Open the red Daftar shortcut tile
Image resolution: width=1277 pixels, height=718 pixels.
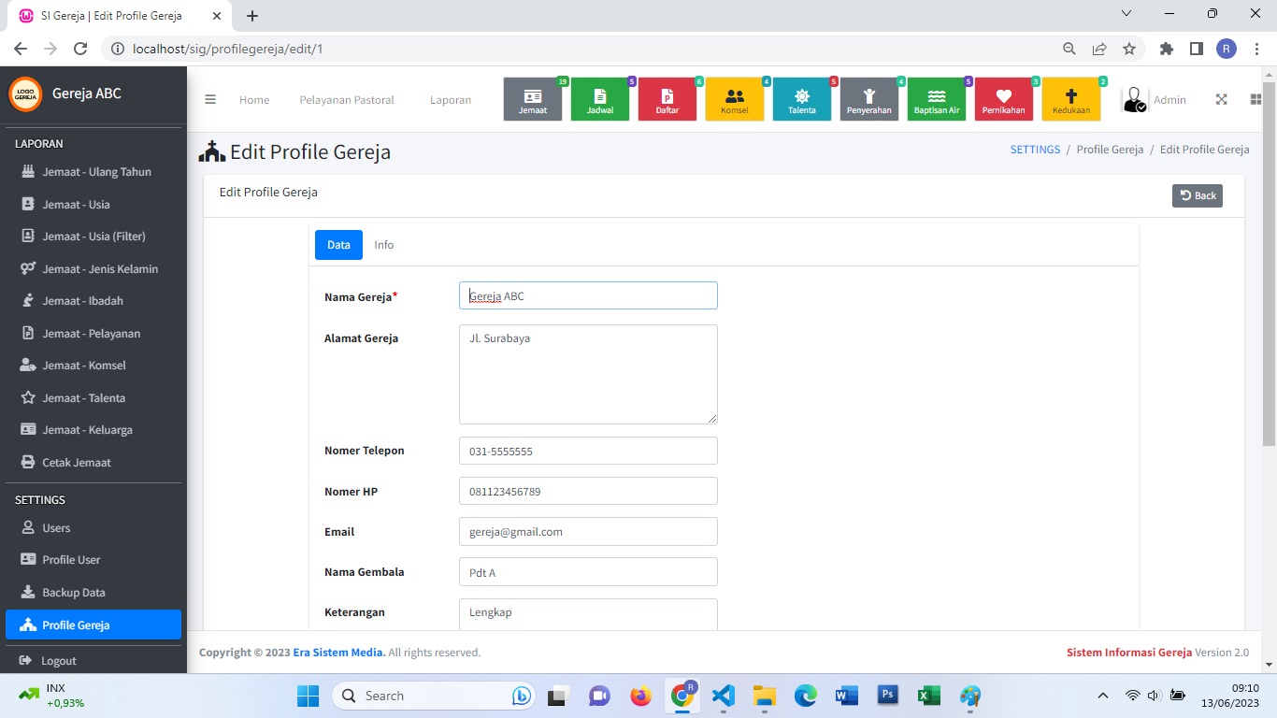coord(667,99)
